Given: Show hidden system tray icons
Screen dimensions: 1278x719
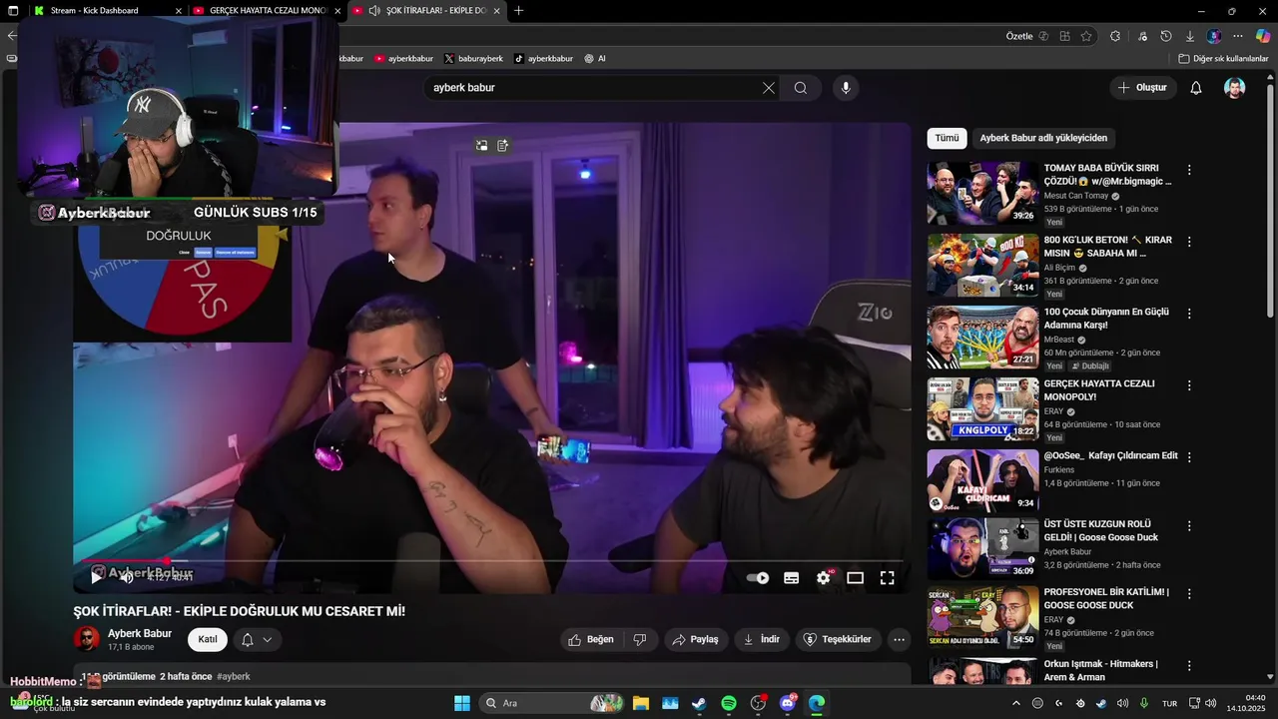Looking at the screenshot, I should point(1016,703).
